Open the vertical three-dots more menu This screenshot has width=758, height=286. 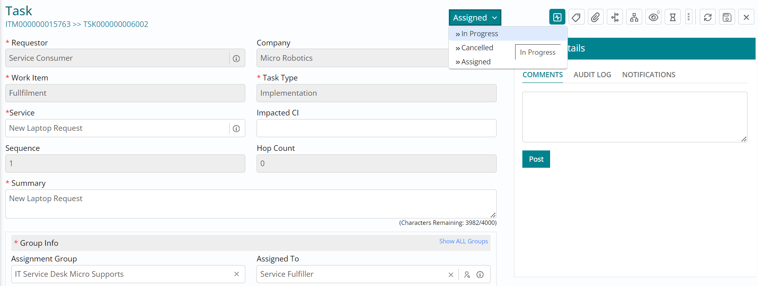689,17
